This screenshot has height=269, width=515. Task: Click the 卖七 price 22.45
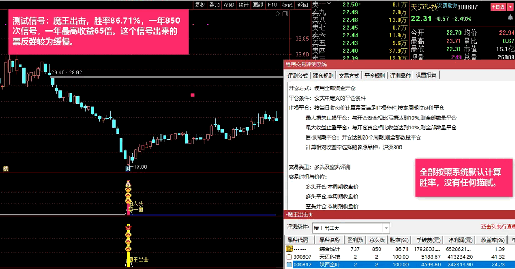[350, 28]
